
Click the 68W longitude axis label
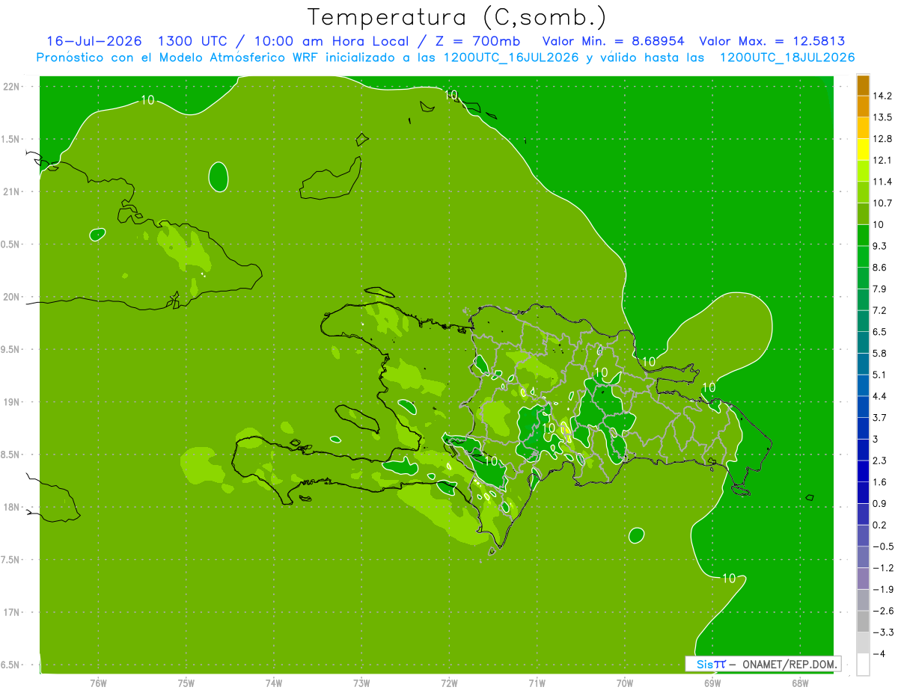point(799,683)
